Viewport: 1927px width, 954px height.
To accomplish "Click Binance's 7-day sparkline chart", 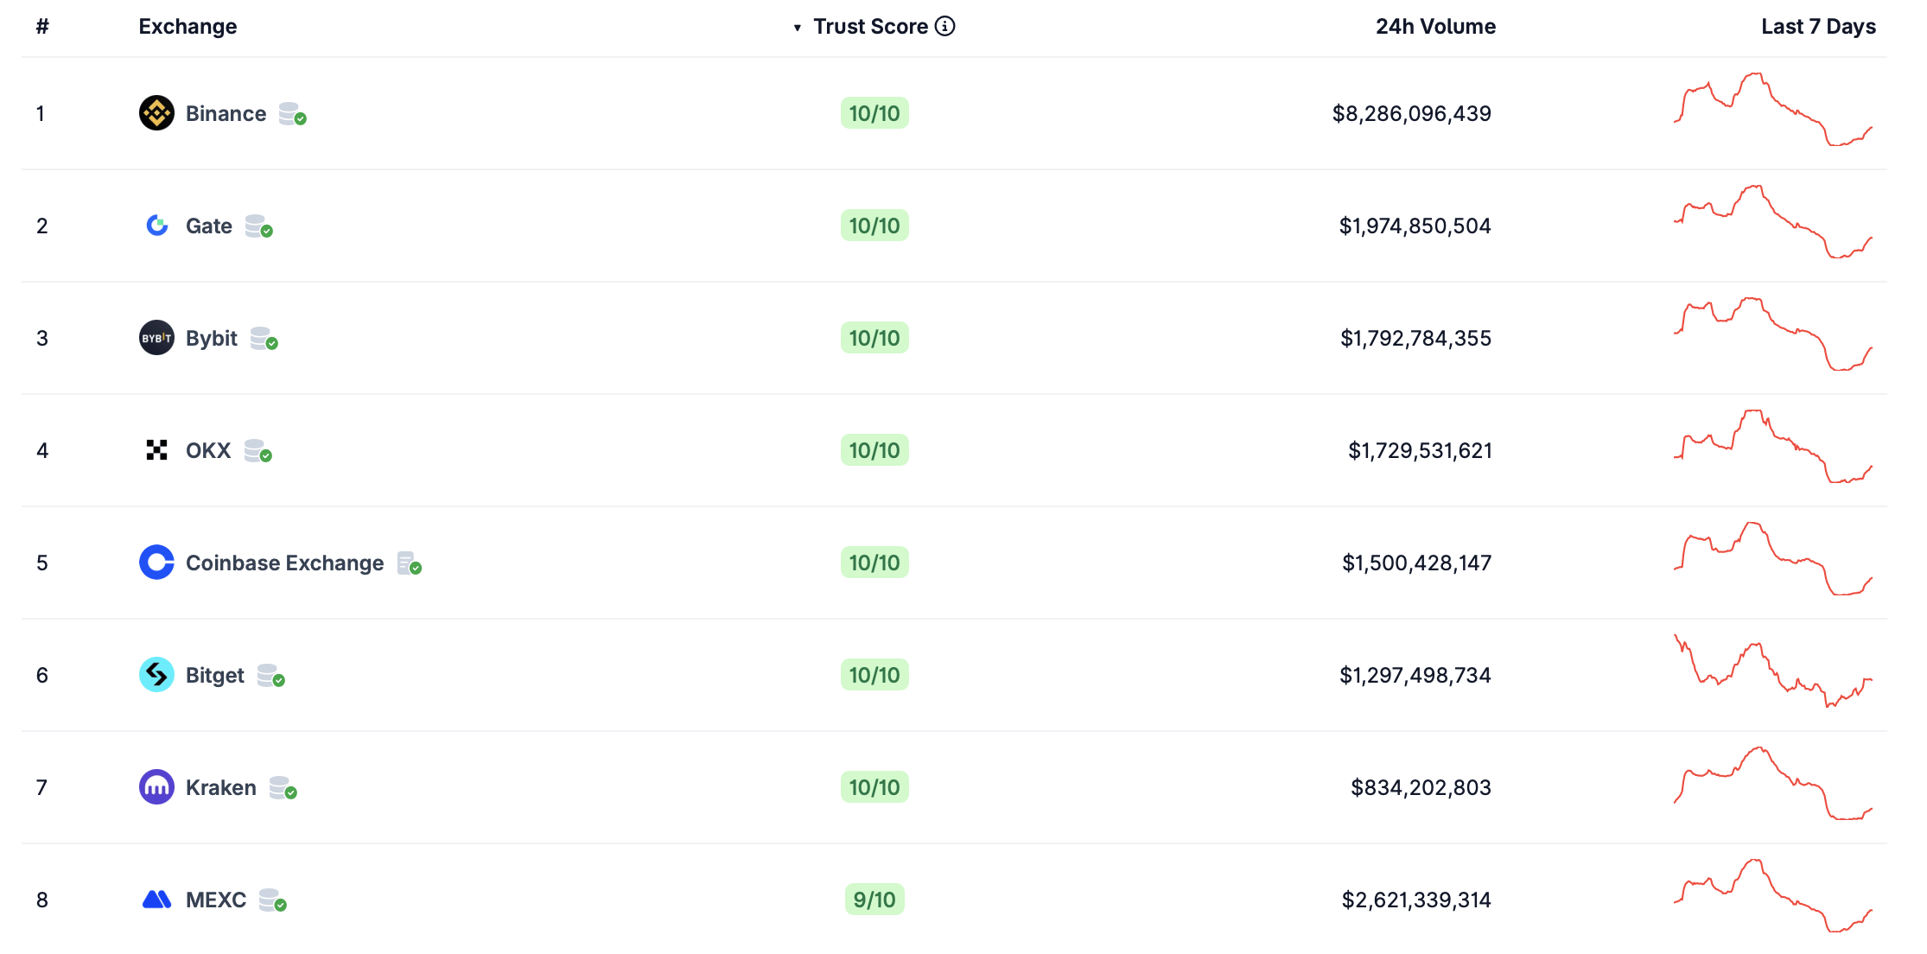I will [1772, 111].
